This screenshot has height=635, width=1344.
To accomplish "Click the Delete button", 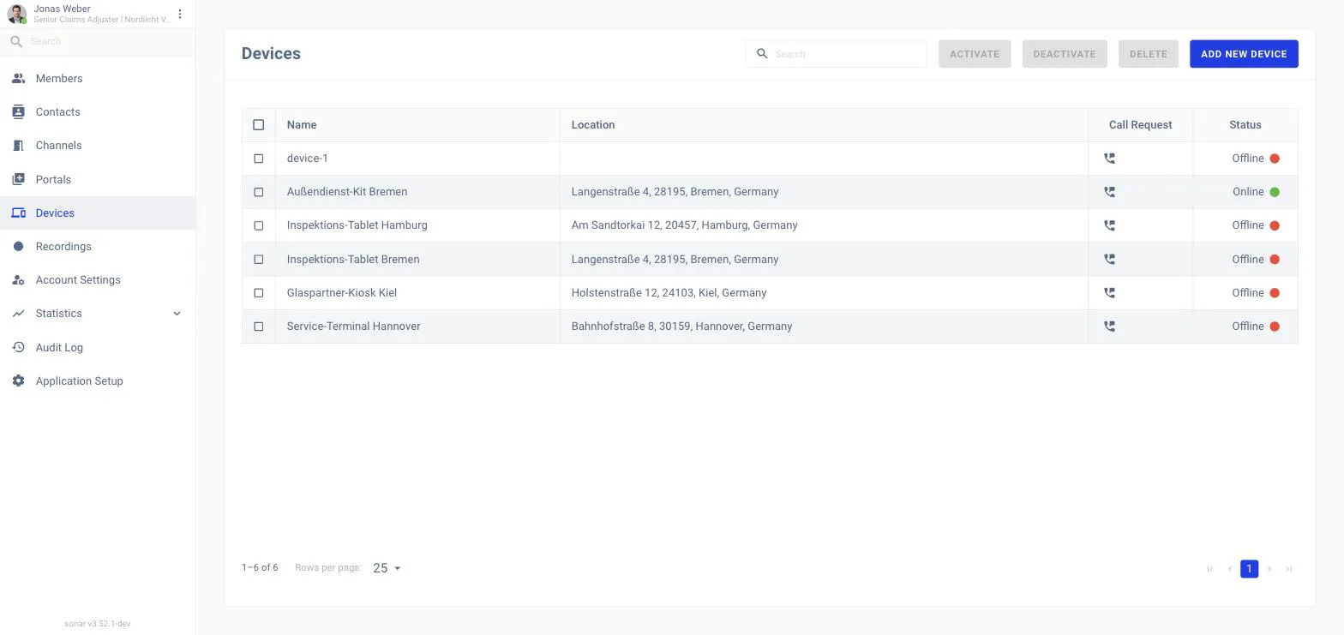I will pos(1148,54).
